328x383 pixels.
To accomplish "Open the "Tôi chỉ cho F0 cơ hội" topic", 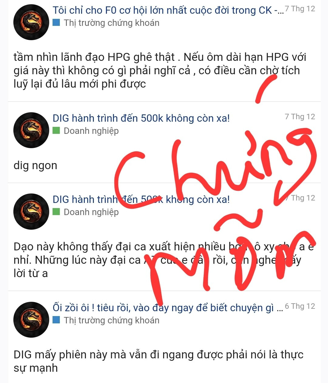I will click(x=168, y=10).
